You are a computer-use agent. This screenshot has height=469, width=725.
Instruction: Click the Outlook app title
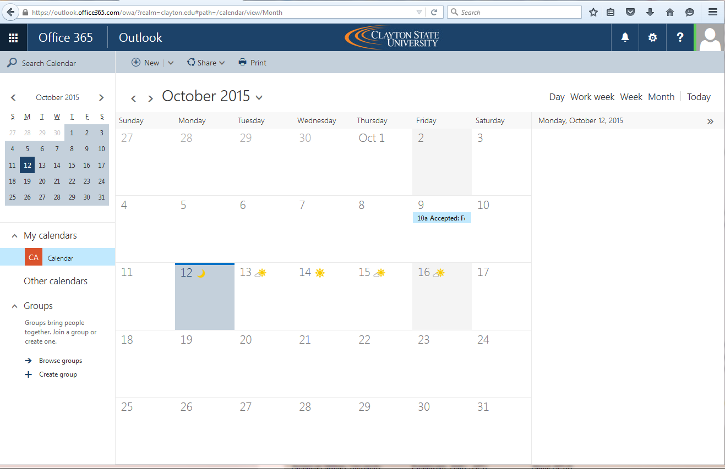140,37
